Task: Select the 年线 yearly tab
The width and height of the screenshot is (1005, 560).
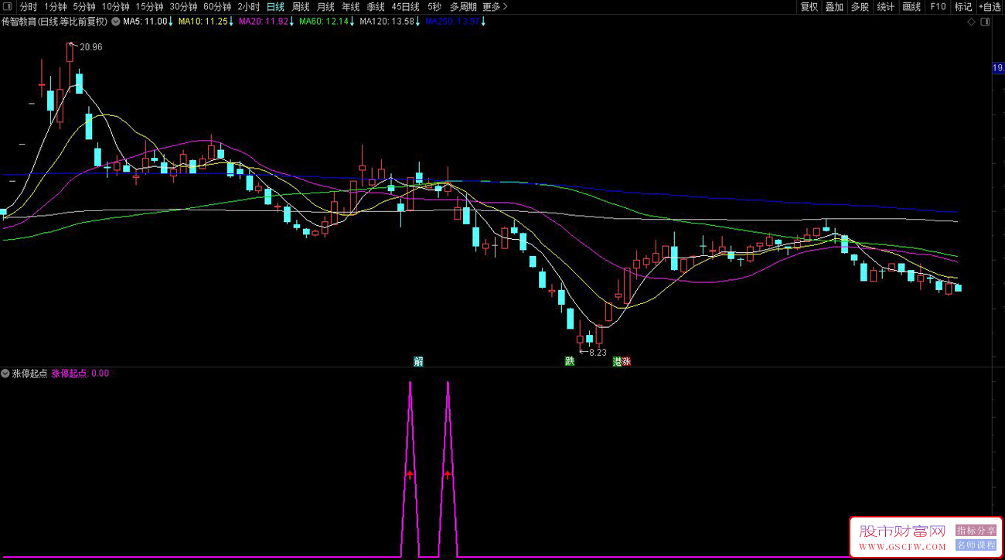Action: point(350,7)
